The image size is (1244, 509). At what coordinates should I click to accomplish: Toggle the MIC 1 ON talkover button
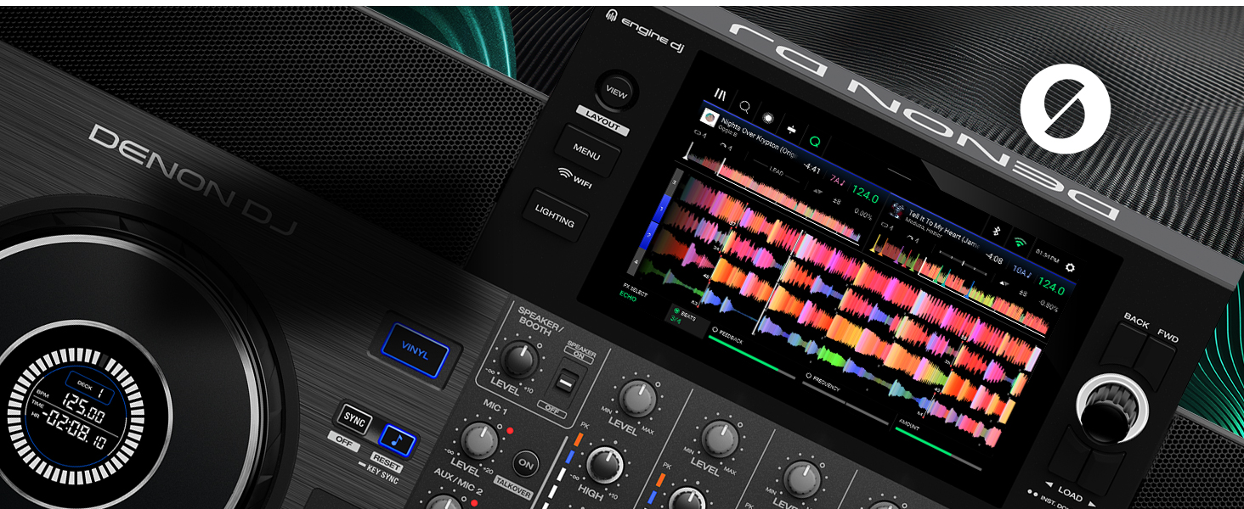pyautogui.click(x=527, y=465)
